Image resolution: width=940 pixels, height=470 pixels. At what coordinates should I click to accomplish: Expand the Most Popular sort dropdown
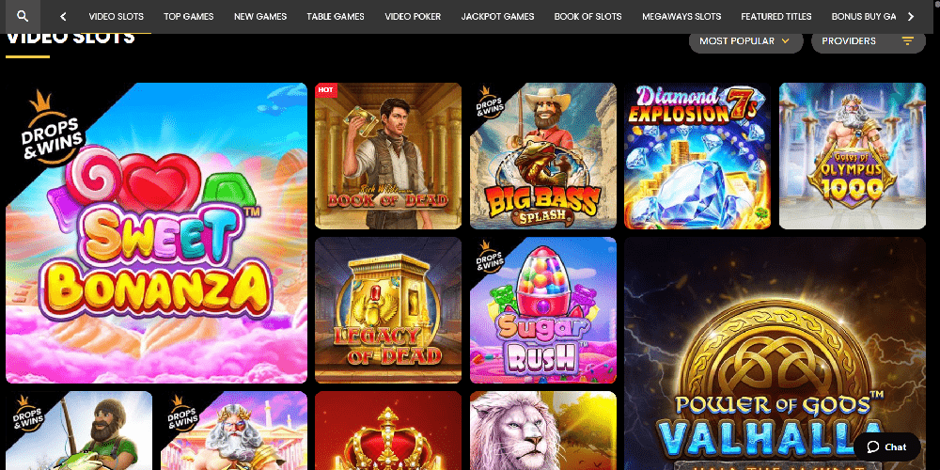tap(745, 40)
